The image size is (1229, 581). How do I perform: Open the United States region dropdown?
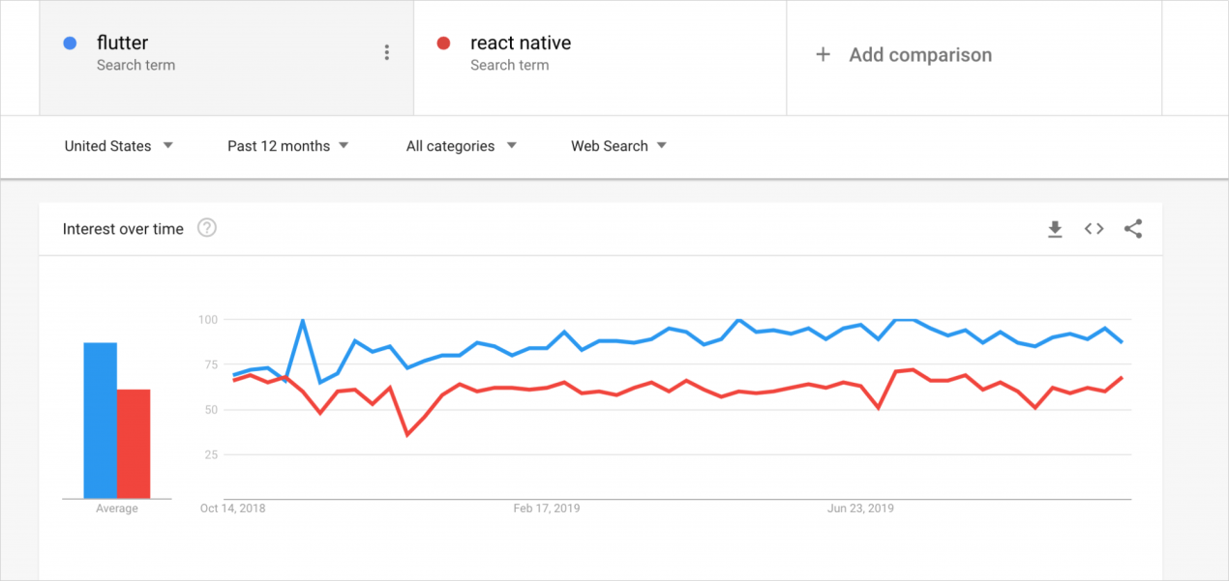click(x=118, y=146)
